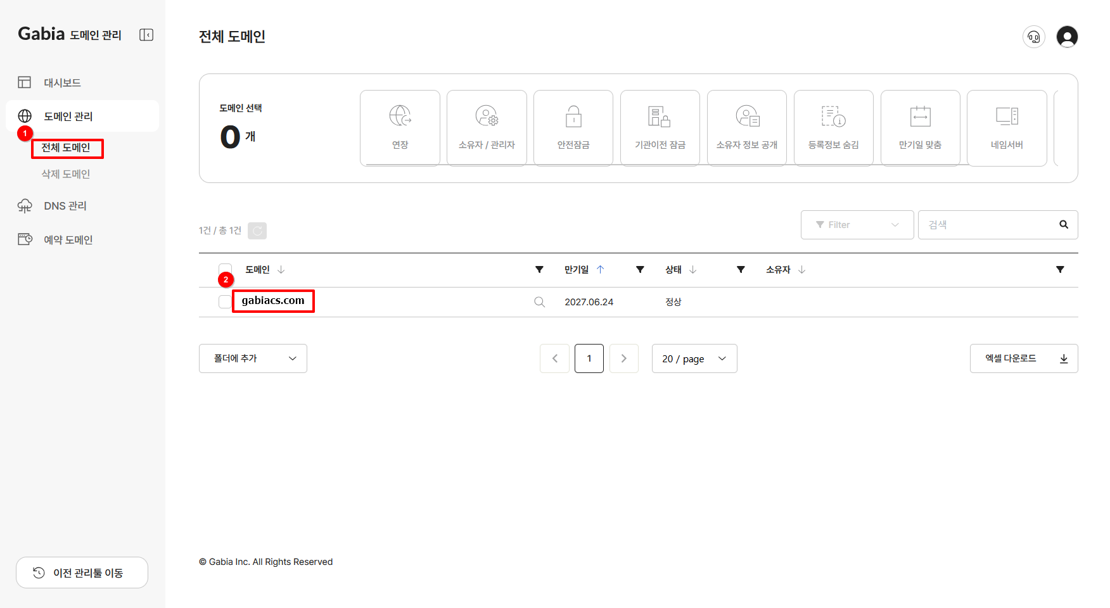Go to the previous page arrow
The height and width of the screenshot is (608, 1110).
point(555,358)
